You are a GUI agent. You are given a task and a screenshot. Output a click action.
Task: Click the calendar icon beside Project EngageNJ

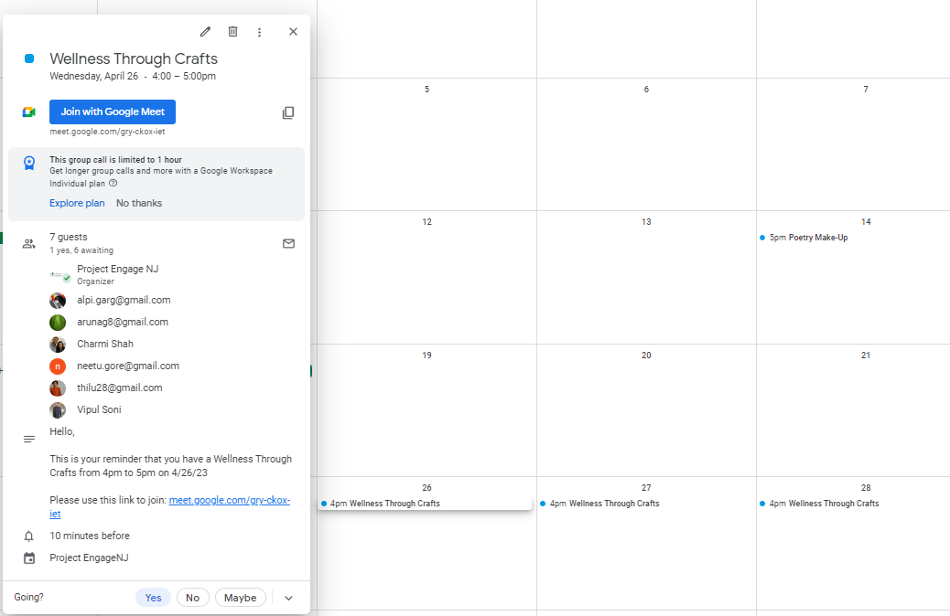click(29, 558)
